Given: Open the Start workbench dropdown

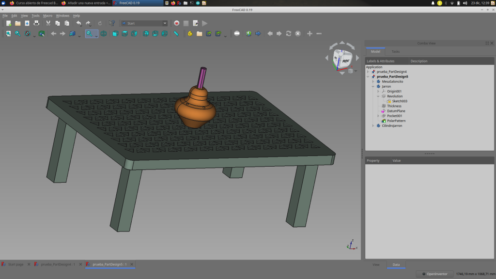Looking at the screenshot, I should (x=144, y=23).
